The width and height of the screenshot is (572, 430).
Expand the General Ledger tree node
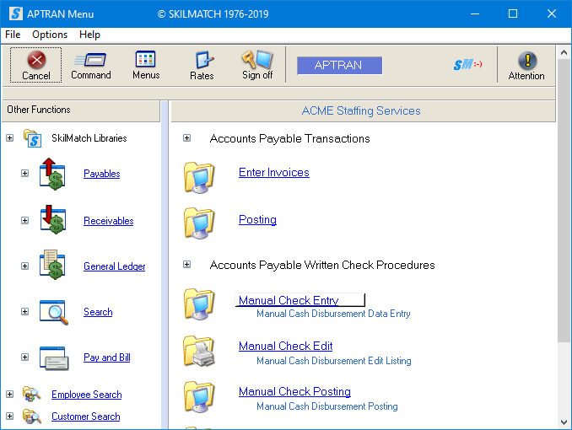(x=24, y=266)
